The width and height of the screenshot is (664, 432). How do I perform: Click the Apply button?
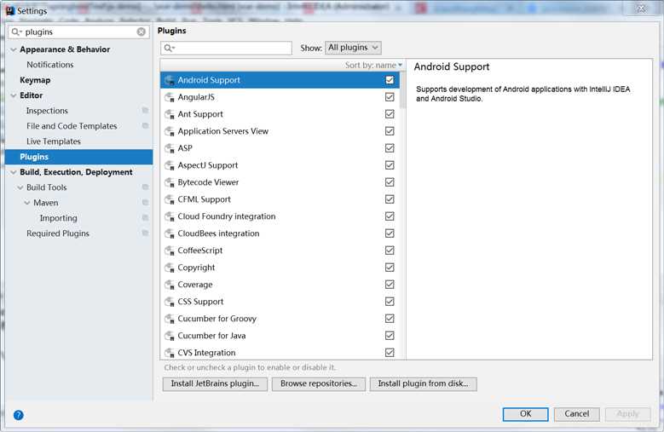628,414
